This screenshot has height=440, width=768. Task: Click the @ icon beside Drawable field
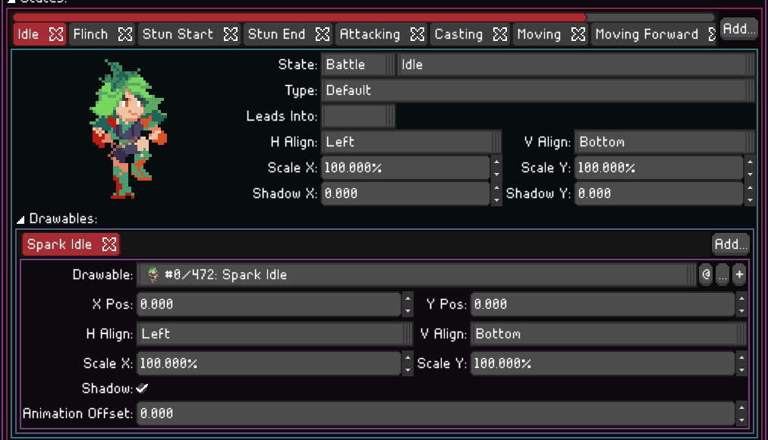point(706,275)
